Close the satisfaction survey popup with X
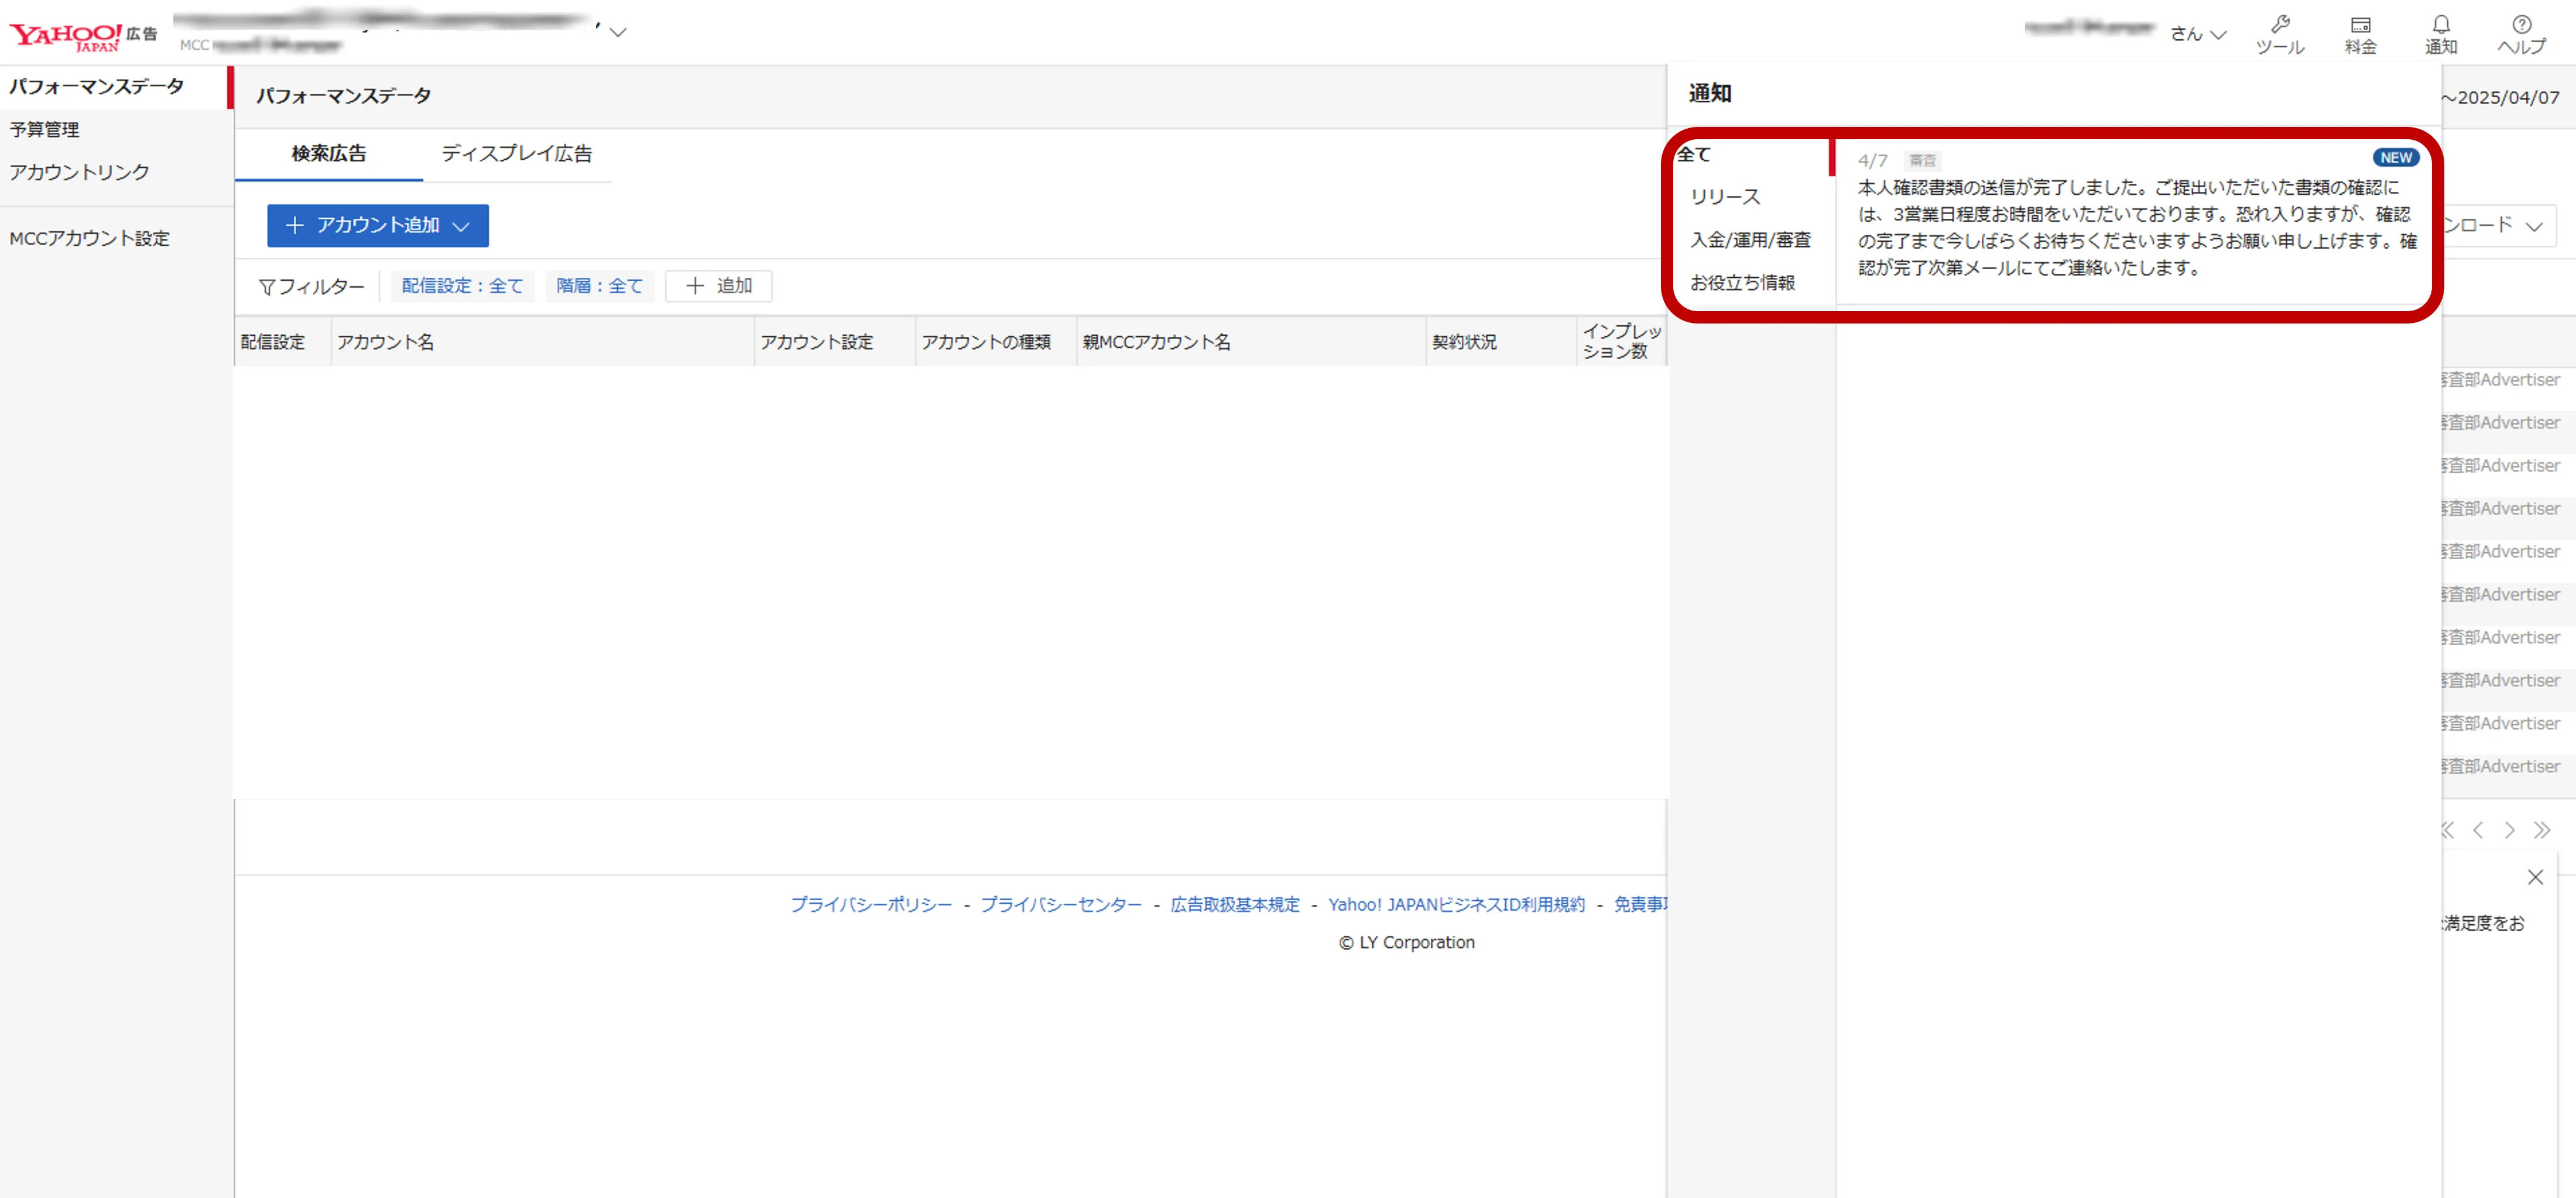 point(2534,876)
